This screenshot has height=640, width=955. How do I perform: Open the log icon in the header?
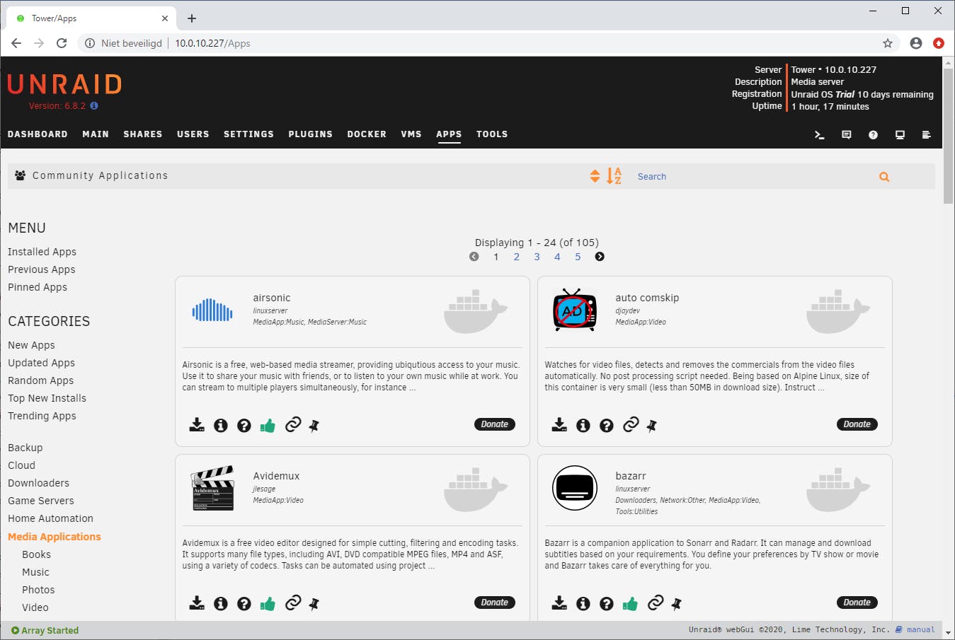[x=927, y=134]
